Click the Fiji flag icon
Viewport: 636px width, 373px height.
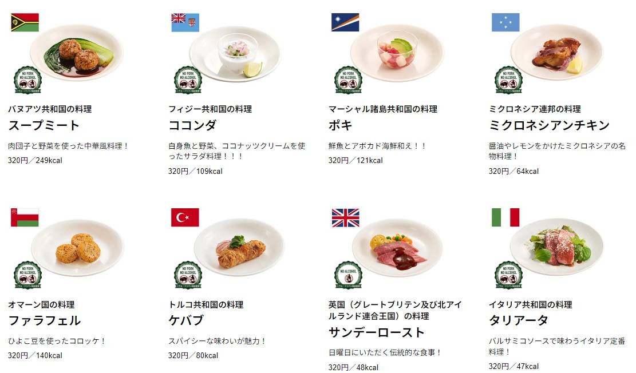tap(185, 22)
